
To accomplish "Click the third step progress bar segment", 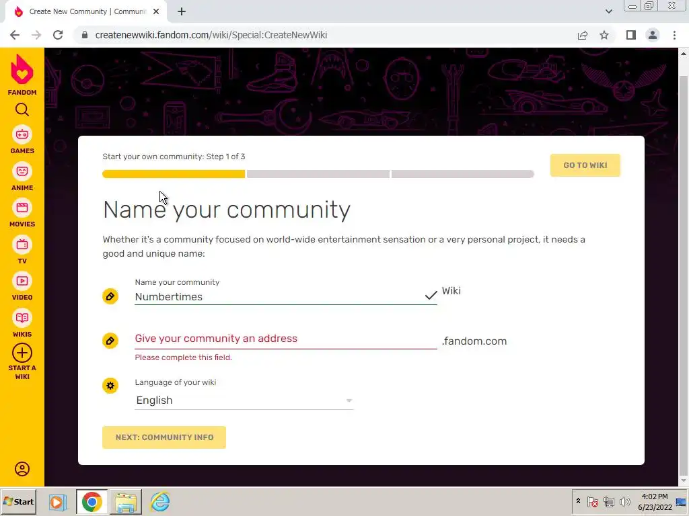I will tap(463, 174).
